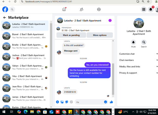
Task: Choose a GIF icon
Action: point(71,102)
